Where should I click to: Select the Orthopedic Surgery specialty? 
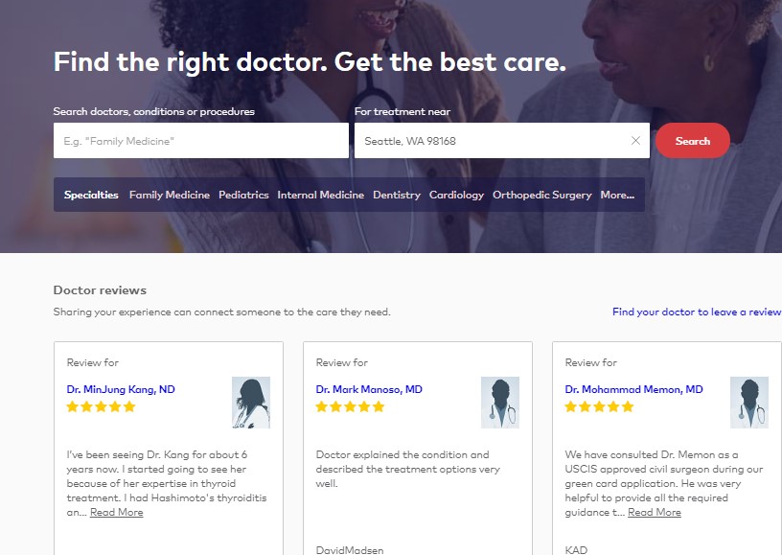point(542,195)
